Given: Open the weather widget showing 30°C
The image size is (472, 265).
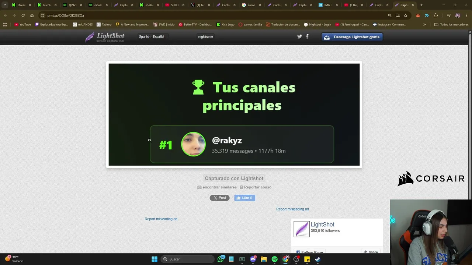Looking at the screenshot, I should click(x=14, y=259).
